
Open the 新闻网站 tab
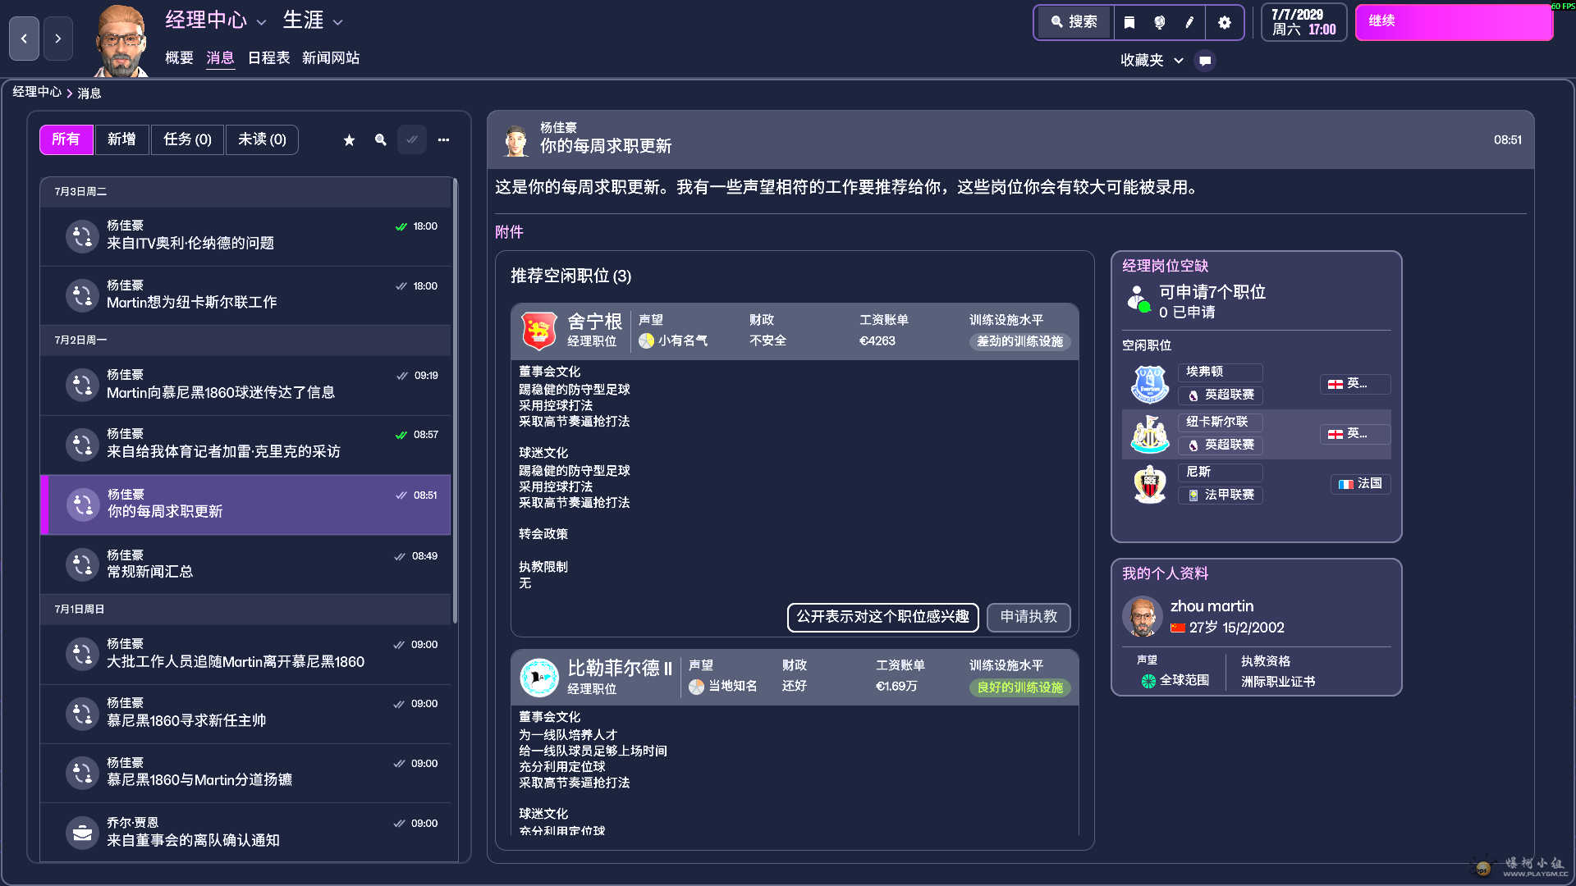[330, 57]
